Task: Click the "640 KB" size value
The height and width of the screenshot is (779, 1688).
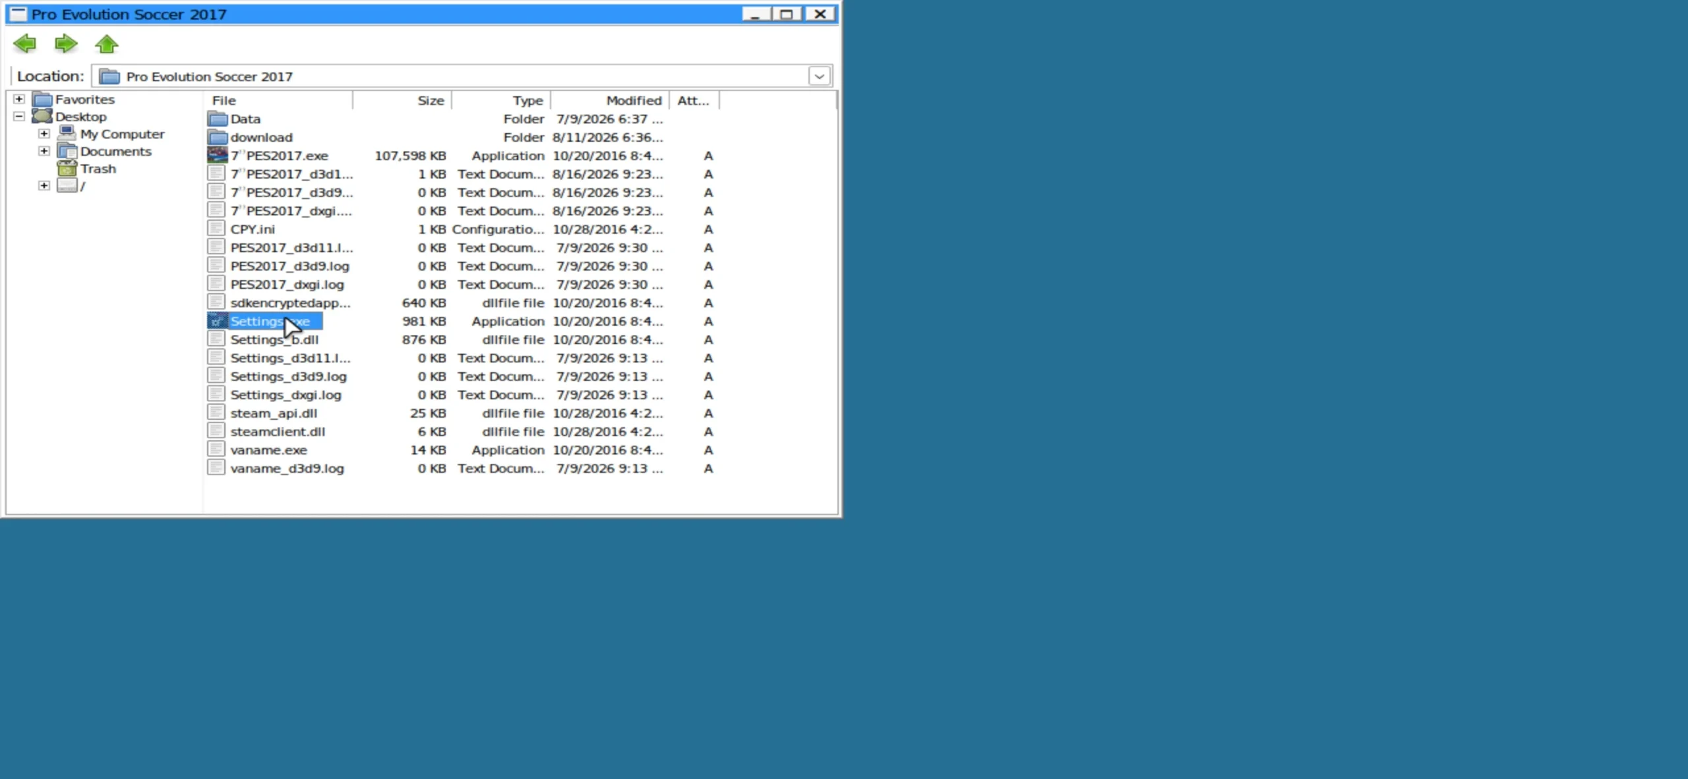Action: click(x=424, y=303)
